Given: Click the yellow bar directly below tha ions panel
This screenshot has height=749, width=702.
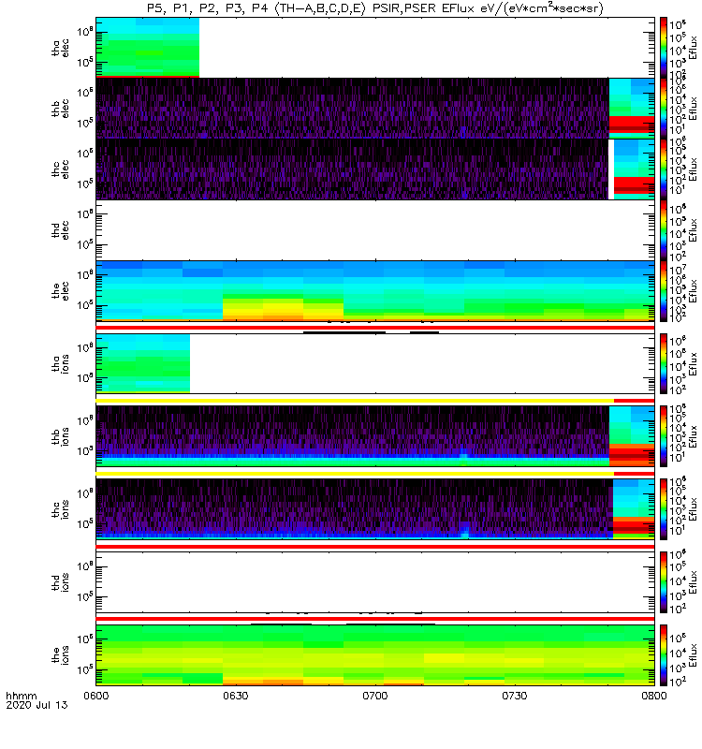Looking at the screenshot, I should point(355,401).
